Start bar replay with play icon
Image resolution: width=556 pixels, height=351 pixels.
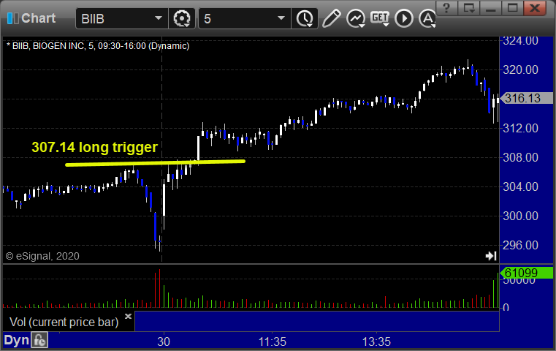tap(404, 18)
